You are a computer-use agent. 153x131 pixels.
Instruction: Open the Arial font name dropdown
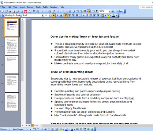tap(43, 16)
